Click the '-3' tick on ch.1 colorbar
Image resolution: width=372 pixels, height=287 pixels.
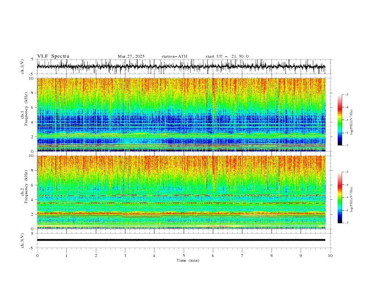[346, 94]
